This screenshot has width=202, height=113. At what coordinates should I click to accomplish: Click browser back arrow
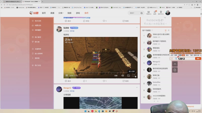(x=2, y=5)
